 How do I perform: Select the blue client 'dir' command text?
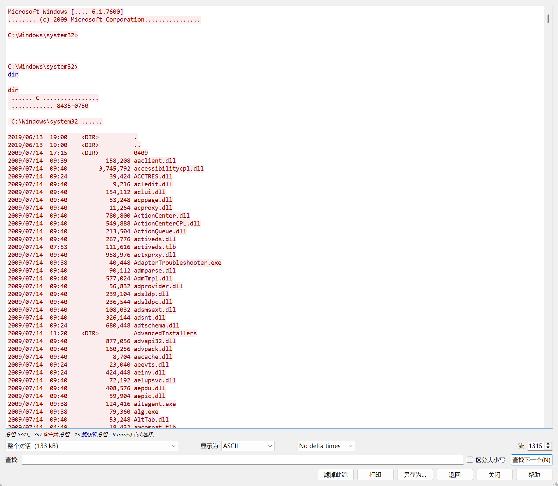click(x=13, y=75)
